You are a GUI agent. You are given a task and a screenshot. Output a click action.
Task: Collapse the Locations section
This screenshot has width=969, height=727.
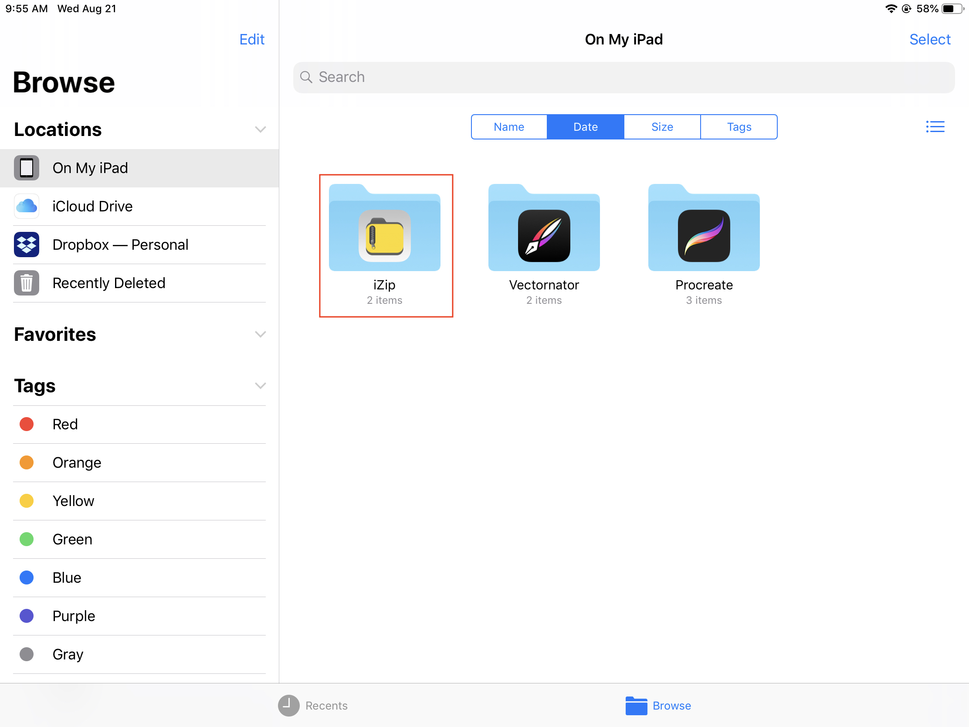pos(260,129)
